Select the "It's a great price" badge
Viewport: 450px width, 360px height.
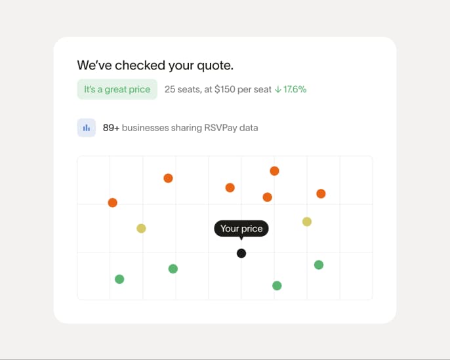[117, 89]
